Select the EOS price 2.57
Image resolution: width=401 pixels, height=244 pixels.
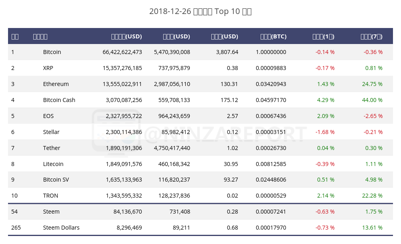233,116
